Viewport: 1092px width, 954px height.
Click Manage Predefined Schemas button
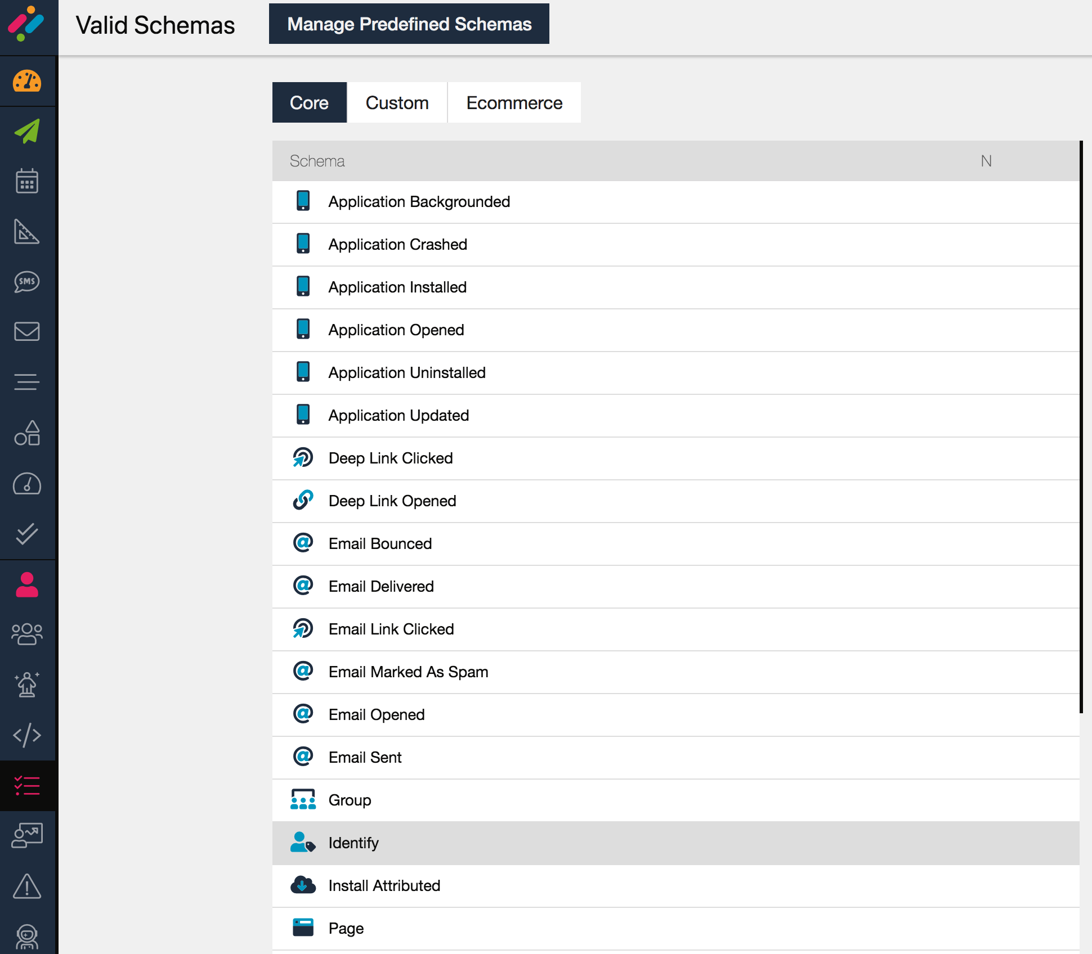[x=409, y=24]
